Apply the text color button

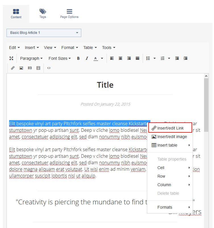(95, 58)
